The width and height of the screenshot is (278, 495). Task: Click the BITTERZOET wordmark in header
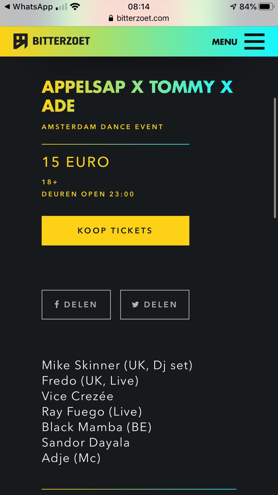pos(61,41)
